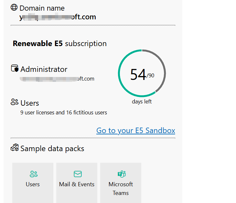236x203 pixels.
Task: Click the people icon beside the Users heading
Action: point(15,102)
